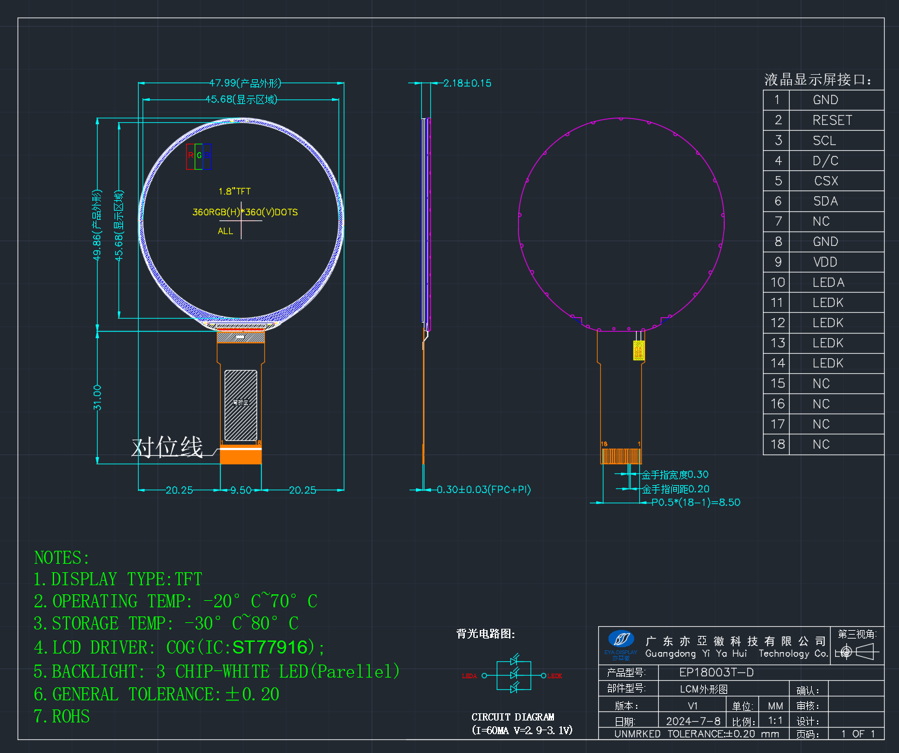The height and width of the screenshot is (753, 899).
Task: Select the ST77916 driver IC text
Action: (x=270, y=648)
